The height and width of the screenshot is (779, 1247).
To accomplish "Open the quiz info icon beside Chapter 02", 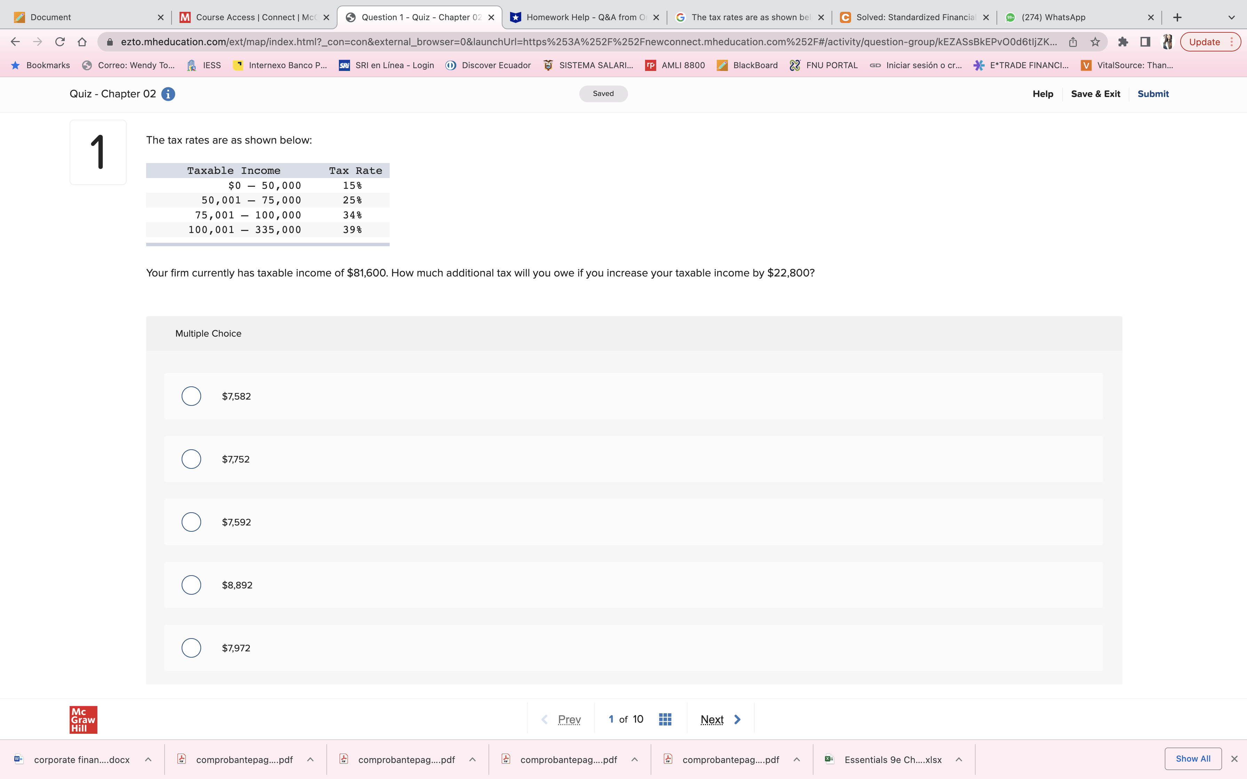I will click(x=167, y=94).
